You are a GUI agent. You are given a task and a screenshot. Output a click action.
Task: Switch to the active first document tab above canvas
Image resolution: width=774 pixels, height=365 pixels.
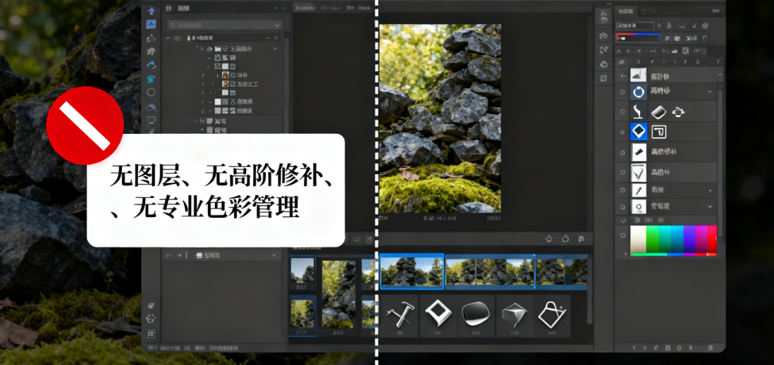click(306, 8)
